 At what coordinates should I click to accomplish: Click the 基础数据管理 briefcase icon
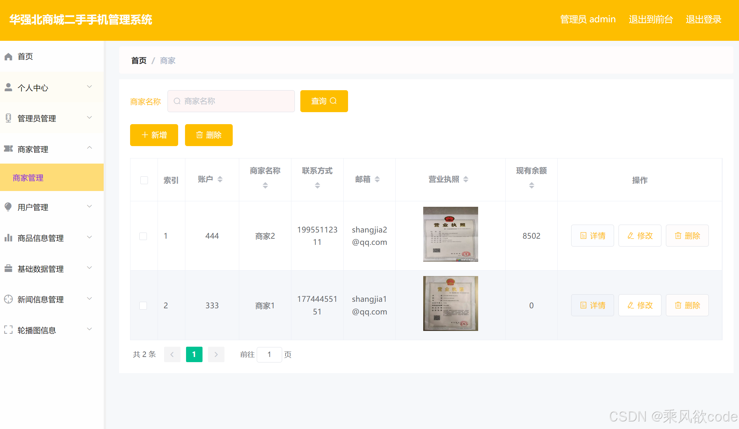8,269
